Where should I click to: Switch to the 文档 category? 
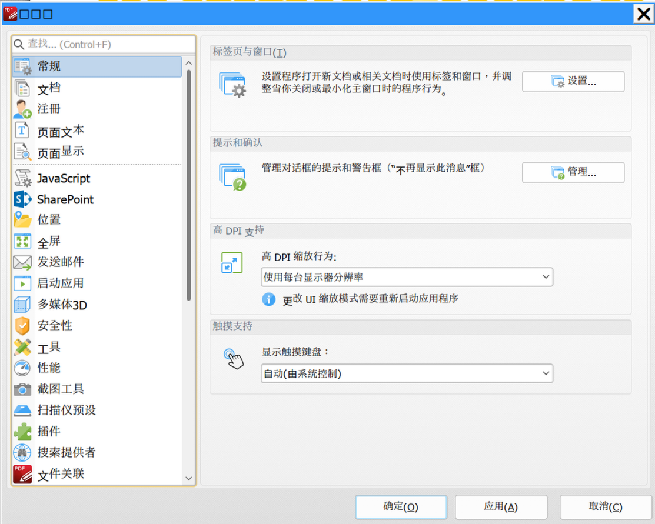point(49,89)
